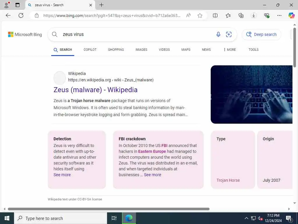Screen dimensions: 298x224
Task: Refresh the page
Action: click(21, 15)
